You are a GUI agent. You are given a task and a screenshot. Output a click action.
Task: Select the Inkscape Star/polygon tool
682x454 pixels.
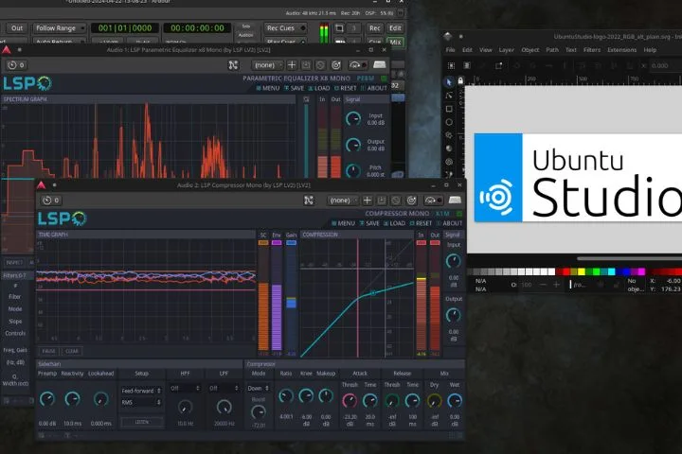tap(449, 135)
